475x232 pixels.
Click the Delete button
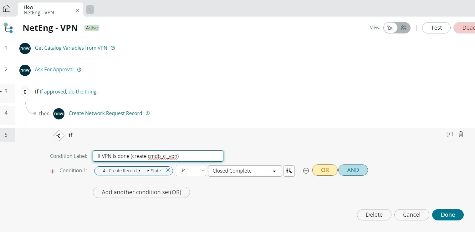click(374, 215)
